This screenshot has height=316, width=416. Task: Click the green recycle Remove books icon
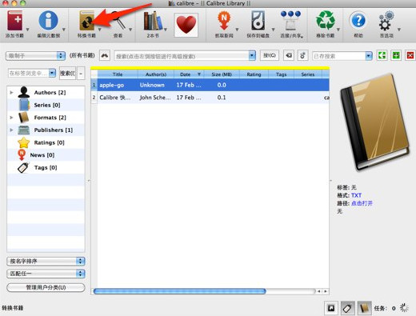[325, 20]
